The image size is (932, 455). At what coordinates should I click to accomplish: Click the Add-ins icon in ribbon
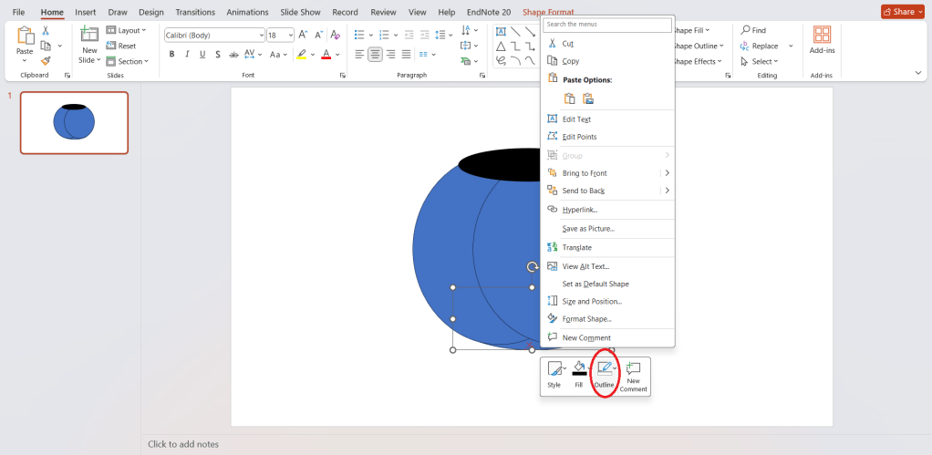pyautogui.click(x=822, y=35)
